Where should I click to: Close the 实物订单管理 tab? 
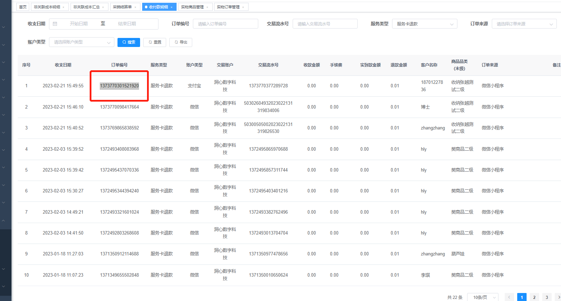click(x=243, y=7)
